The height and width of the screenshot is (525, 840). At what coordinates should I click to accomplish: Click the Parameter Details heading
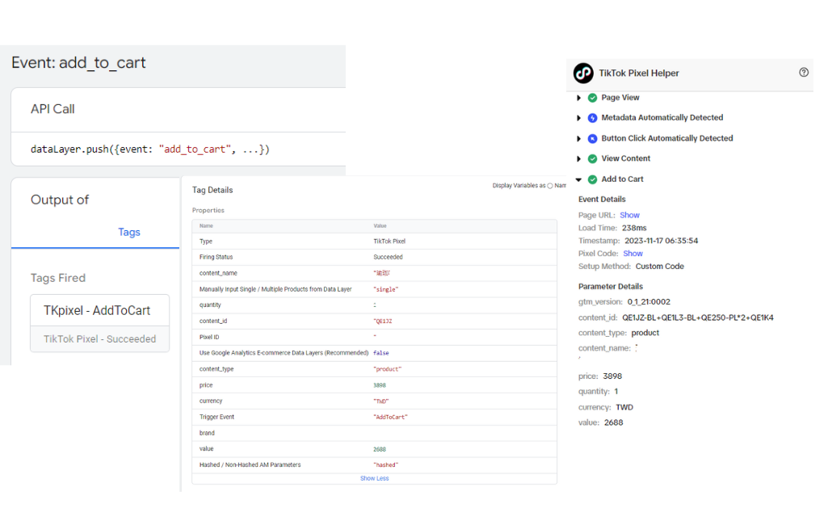click(610, 287)
